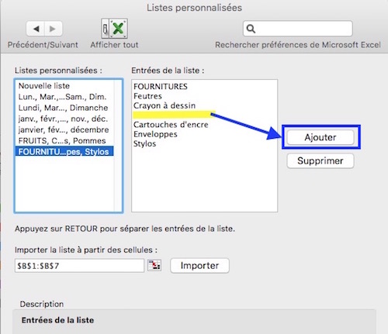Click the search magnifier icon
The height and width of the screenshot is (334, 388).
pyautogui.click(x=251, y=29)
